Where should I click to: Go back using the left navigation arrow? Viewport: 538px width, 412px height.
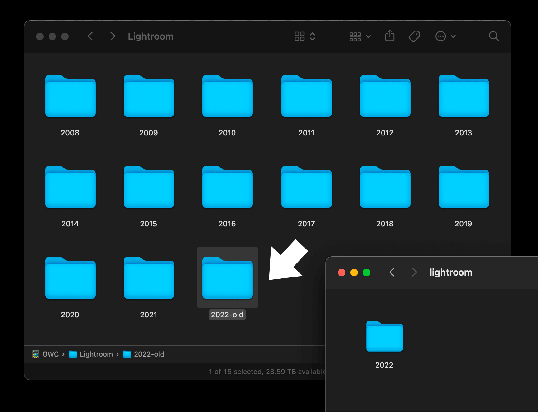click(90, 36)
